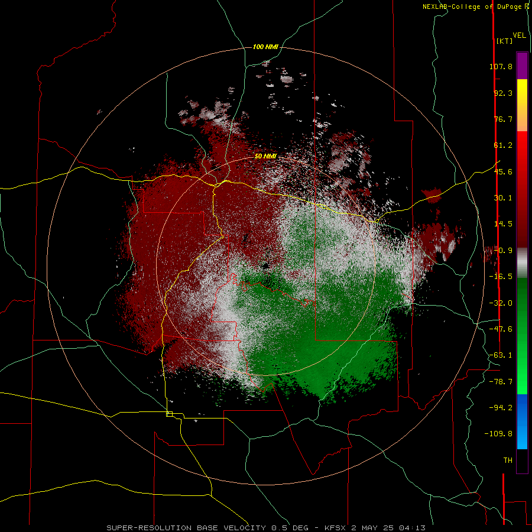532x532 pixels.
Task: Select the 92.3 scale value
Action: 503,93
